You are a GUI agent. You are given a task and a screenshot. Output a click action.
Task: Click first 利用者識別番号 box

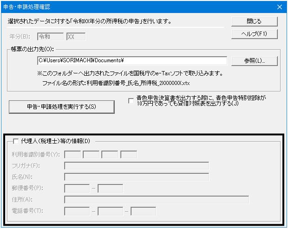tap(72, 154)
